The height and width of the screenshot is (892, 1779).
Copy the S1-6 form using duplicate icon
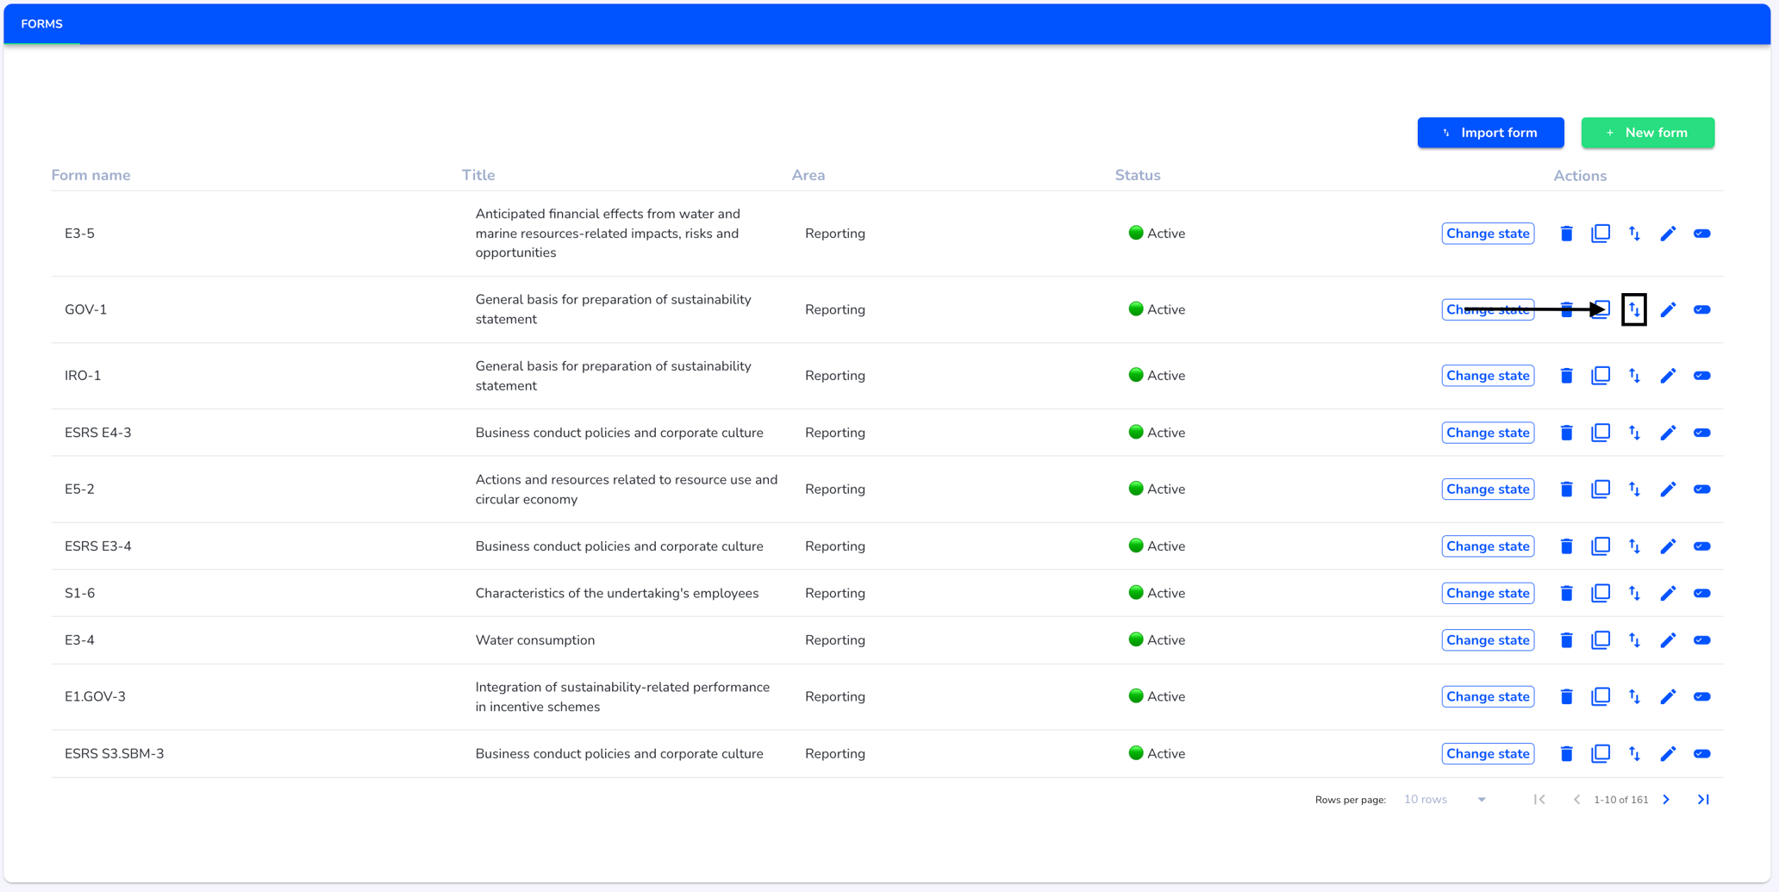(x=1601, y=593)
